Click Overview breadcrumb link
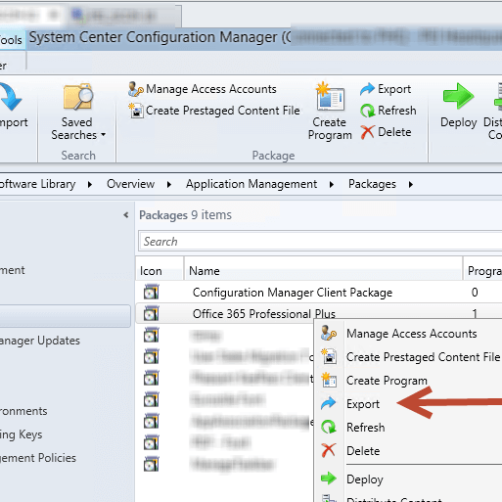502x502 pixels. (130, 184)
